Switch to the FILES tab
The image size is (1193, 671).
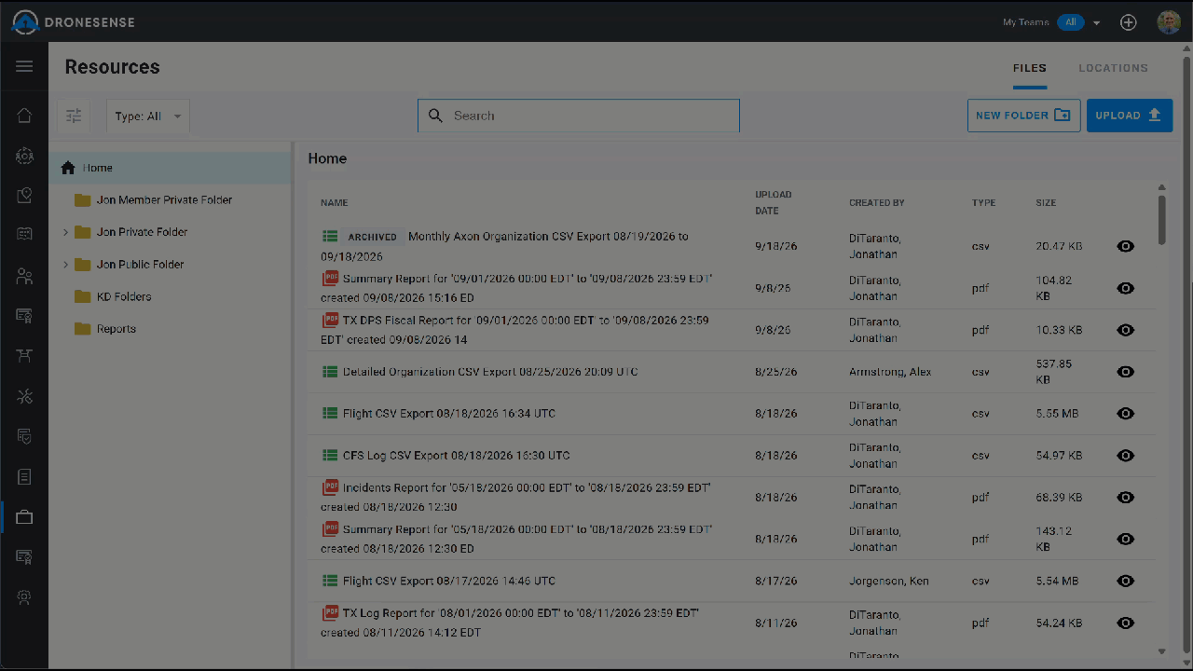click(1030, 68)
